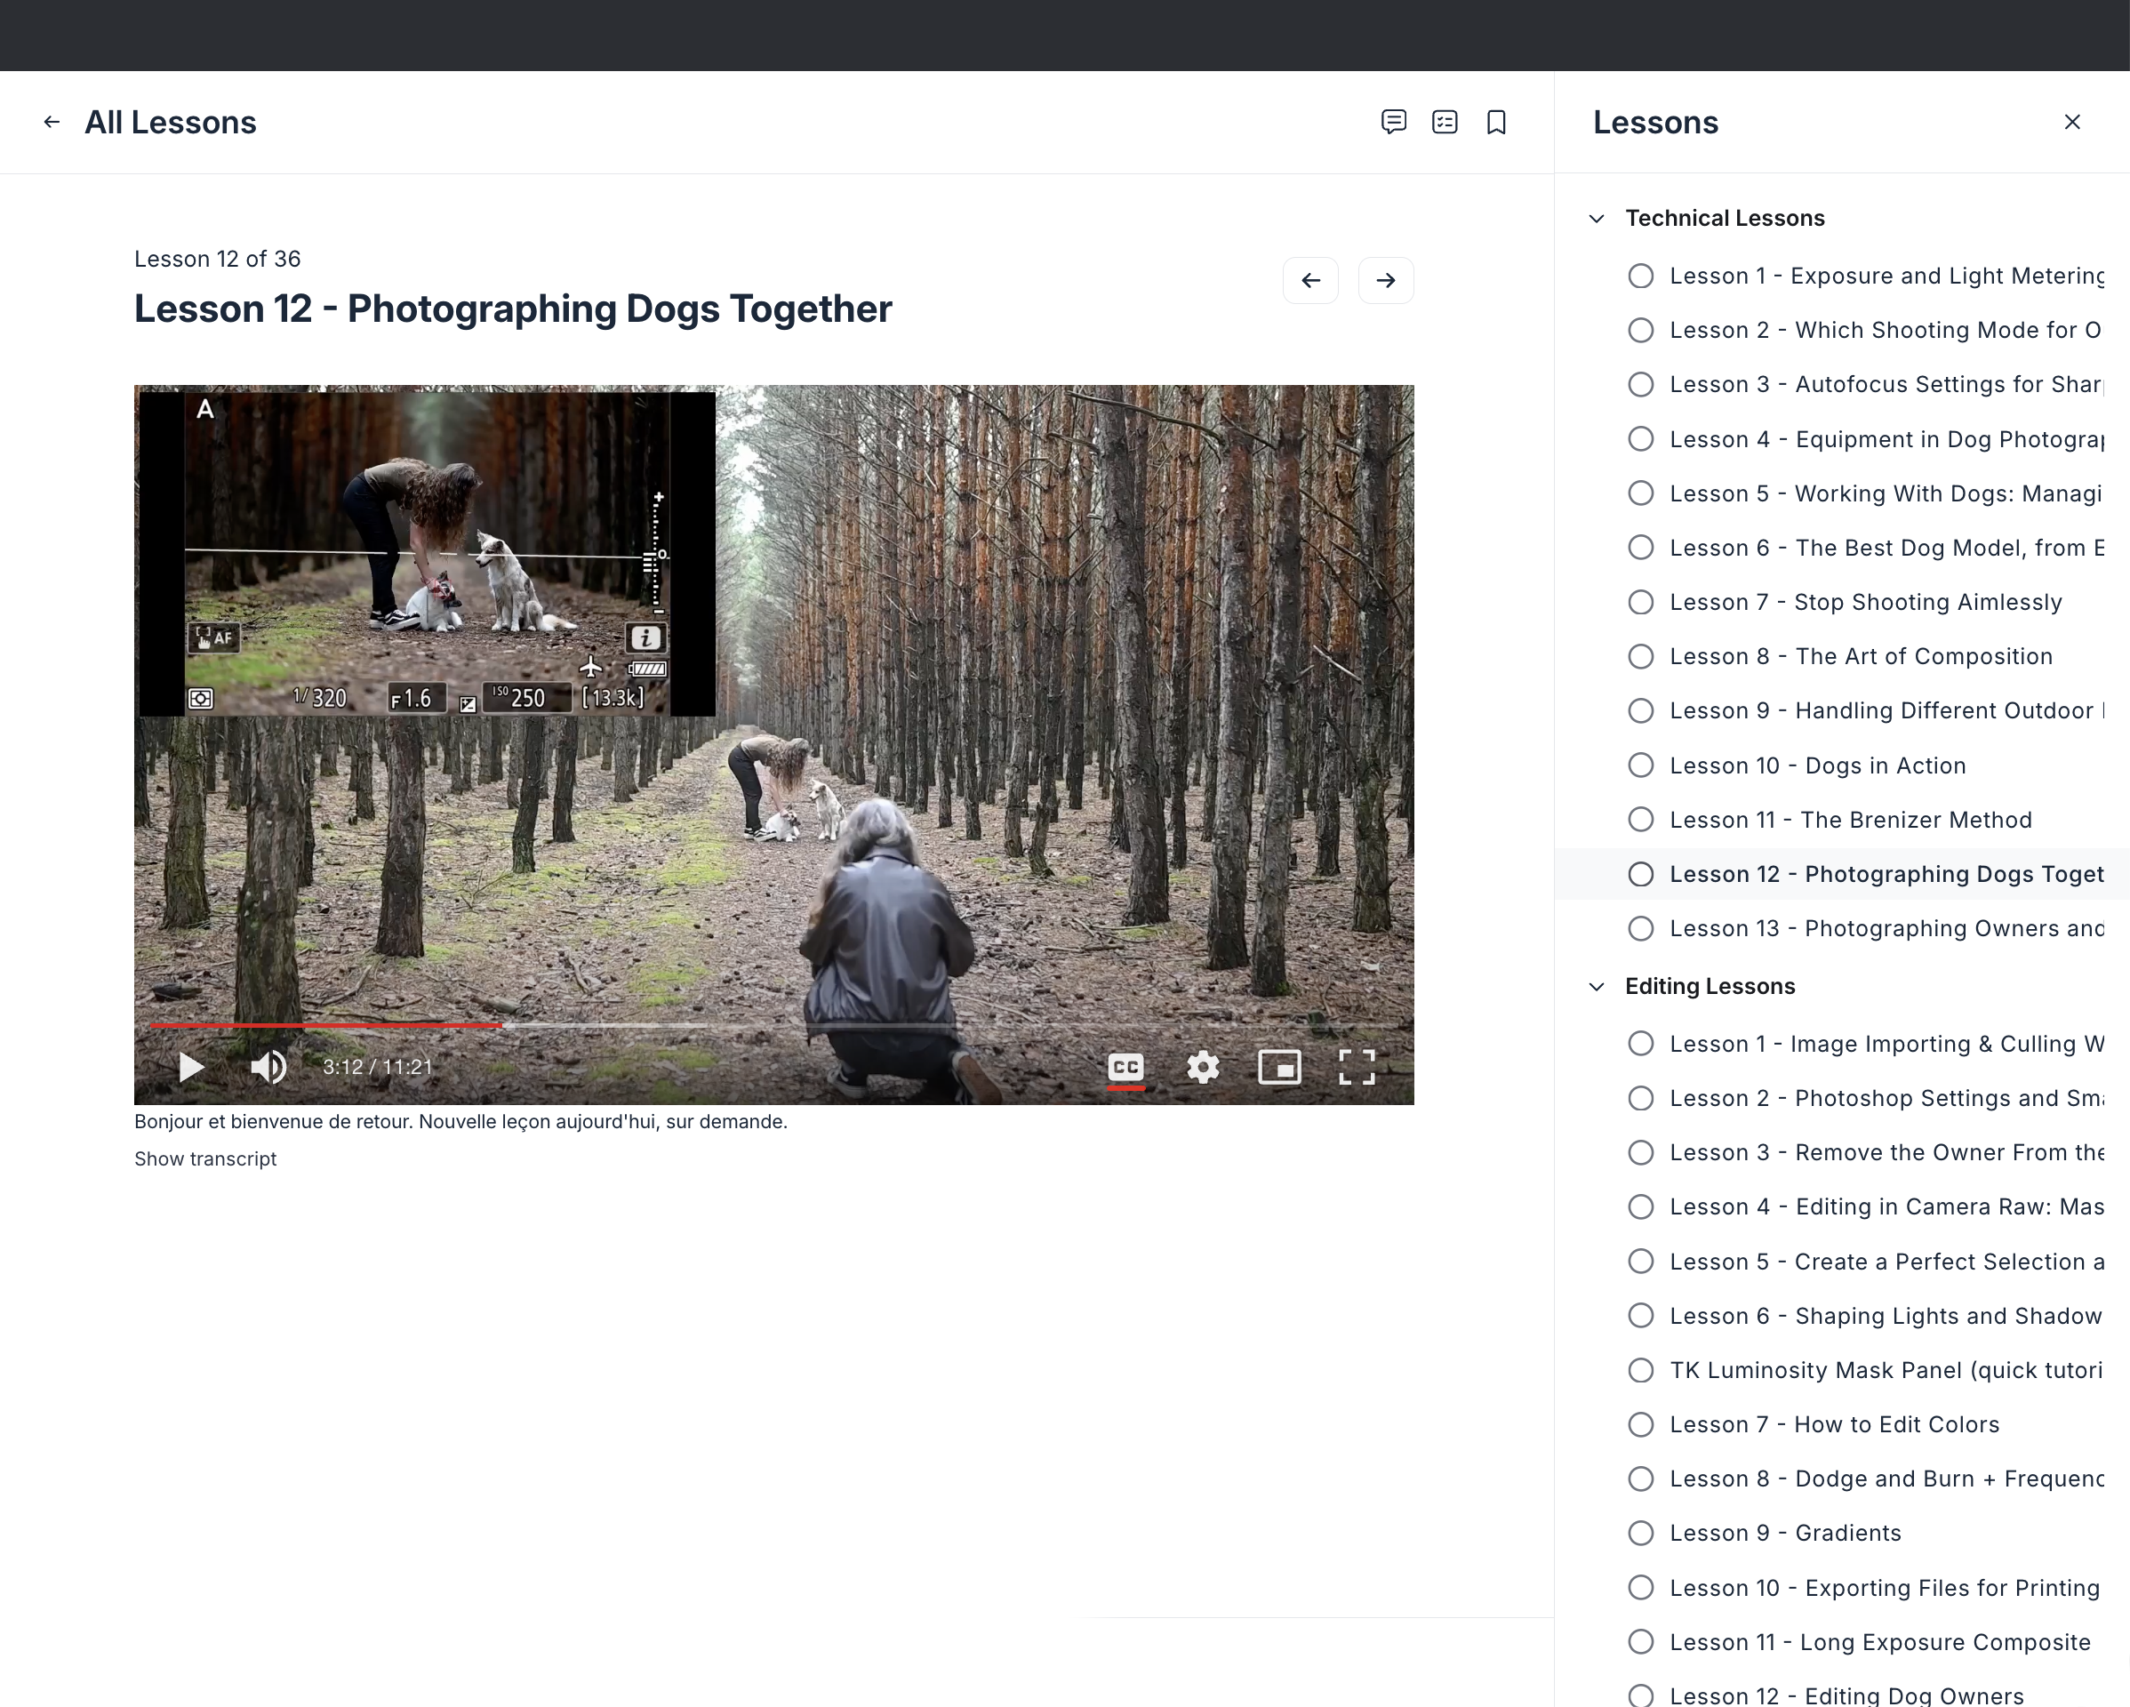Open the comments icon in header
The image size is (2130, 1707).
tap(1393, 122)
